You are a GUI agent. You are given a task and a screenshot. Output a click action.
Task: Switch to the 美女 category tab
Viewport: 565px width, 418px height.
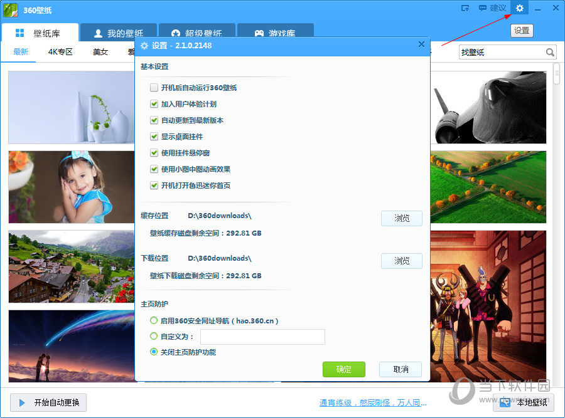click(x=100, y=52)
